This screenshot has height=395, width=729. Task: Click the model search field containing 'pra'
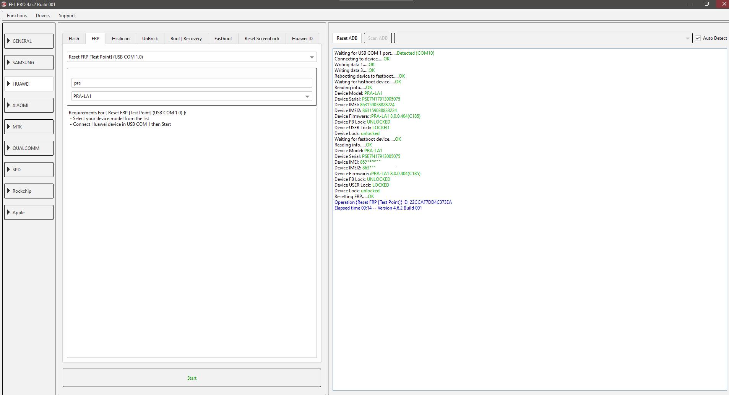click(x=192, y=83)
